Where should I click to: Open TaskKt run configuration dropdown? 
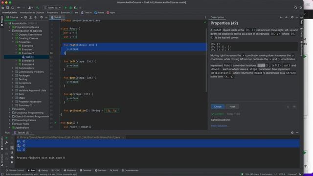(52, 8)
